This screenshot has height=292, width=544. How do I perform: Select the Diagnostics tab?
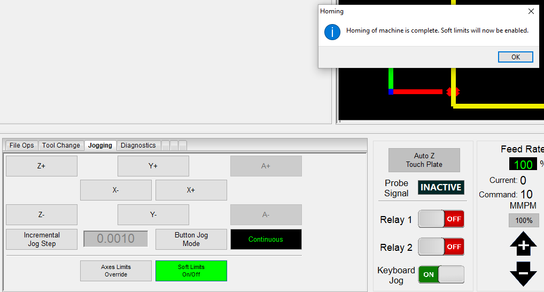(138, 145)
